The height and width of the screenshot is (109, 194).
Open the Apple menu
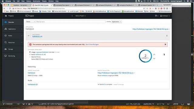tap(3, 1)
